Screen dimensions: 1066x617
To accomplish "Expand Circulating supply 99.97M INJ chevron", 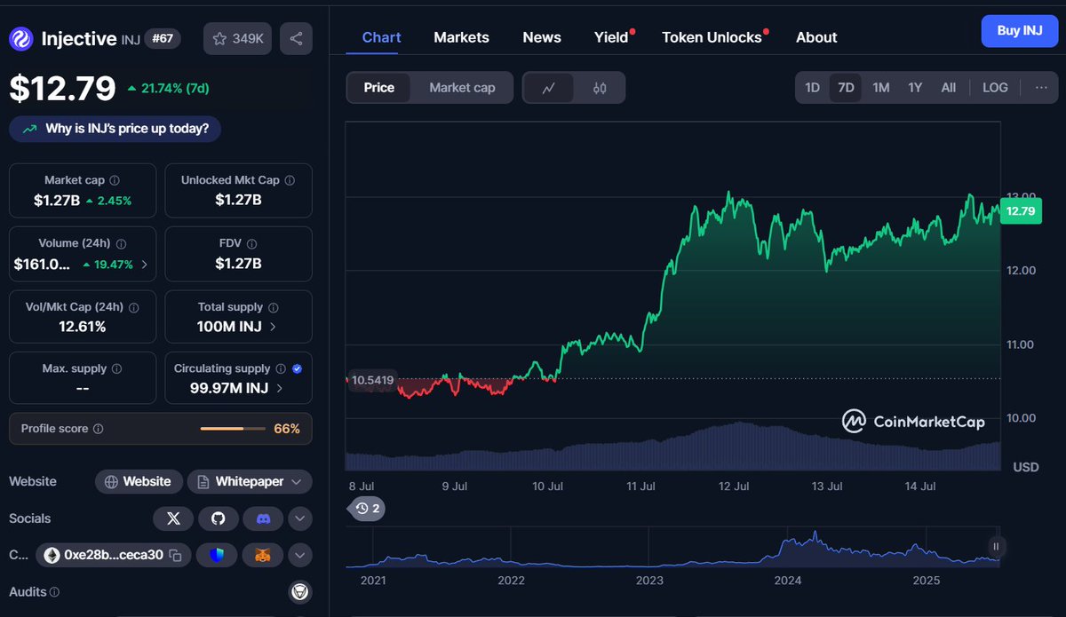I will [x=280, y=388].
